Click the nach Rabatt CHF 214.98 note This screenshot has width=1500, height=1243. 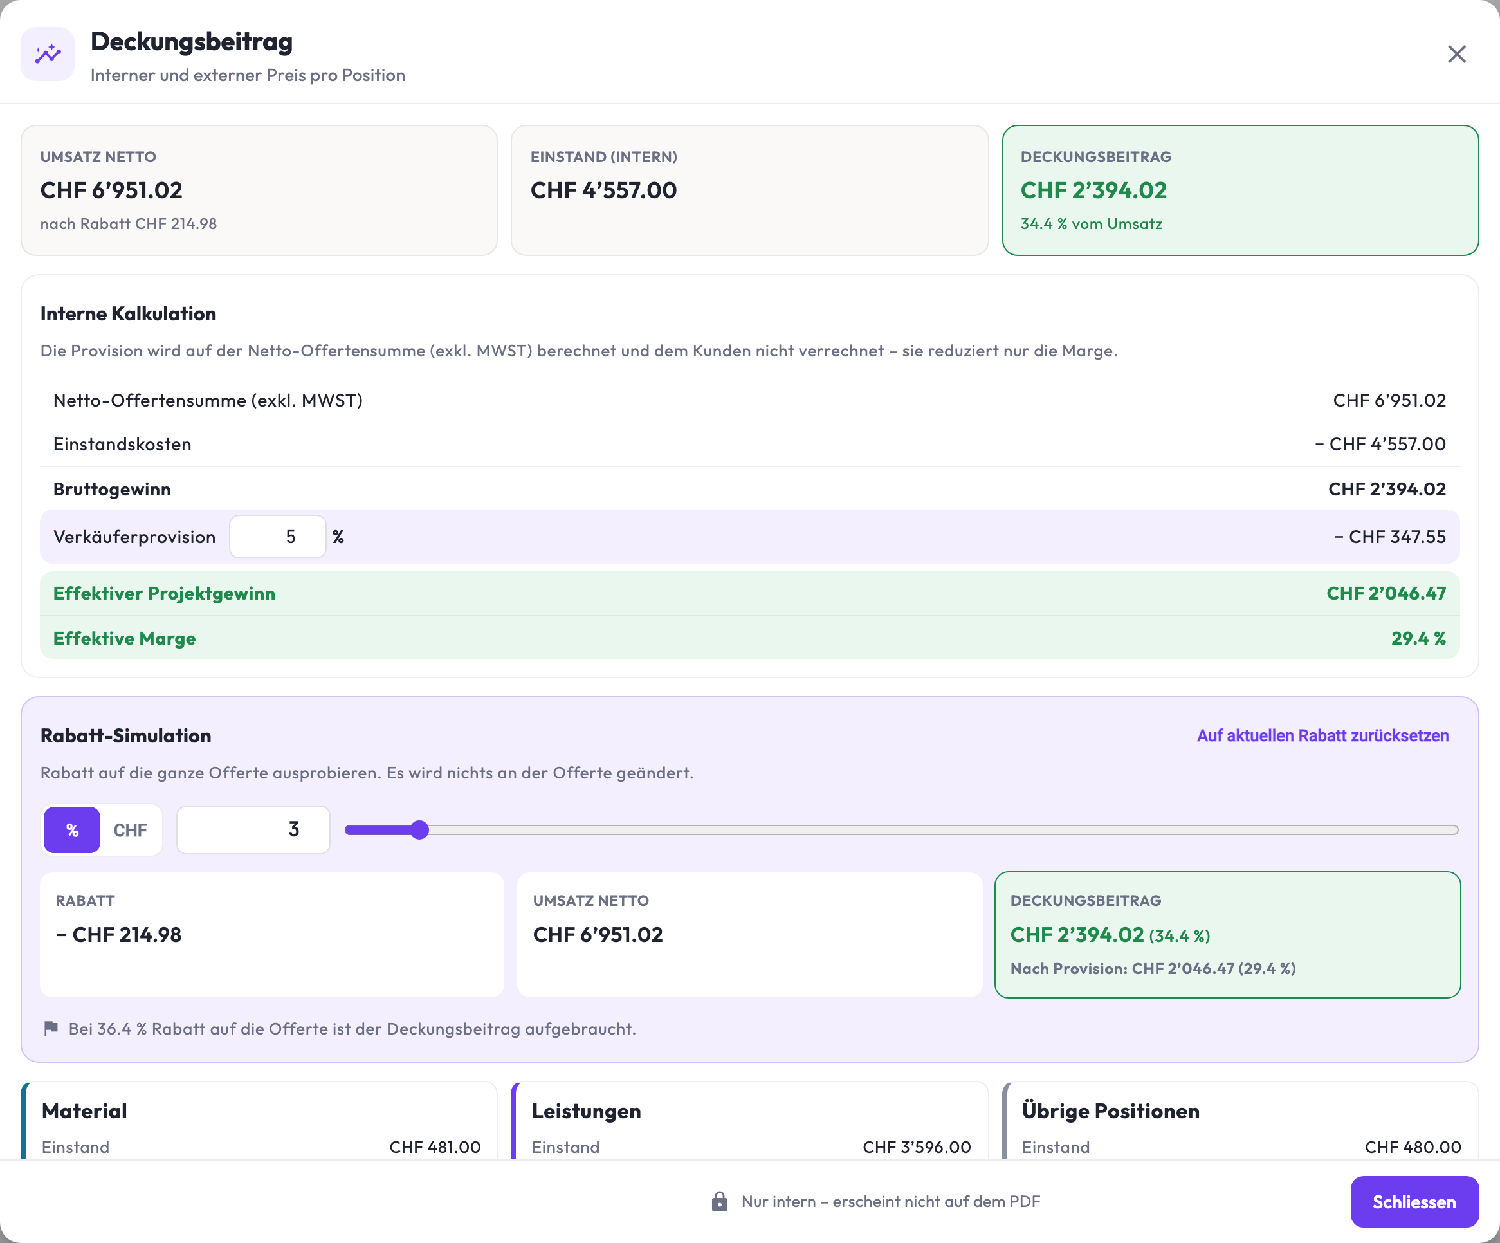[x=129, y=224]
